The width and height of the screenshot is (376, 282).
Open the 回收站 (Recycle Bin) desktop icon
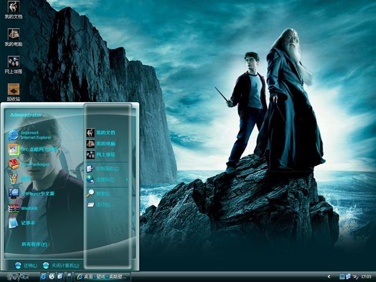pos(13,92)
